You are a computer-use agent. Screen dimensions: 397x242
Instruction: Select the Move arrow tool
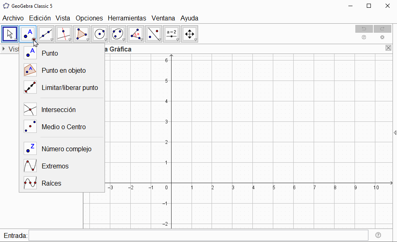[x=10, y=34]
